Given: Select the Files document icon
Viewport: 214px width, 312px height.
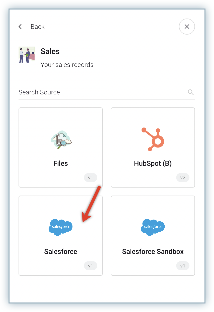Looking at the screenshot, I should pyautogui.click(x=61, y=139).
